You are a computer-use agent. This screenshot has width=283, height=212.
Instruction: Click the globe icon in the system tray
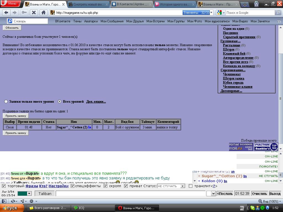[267, 208]
